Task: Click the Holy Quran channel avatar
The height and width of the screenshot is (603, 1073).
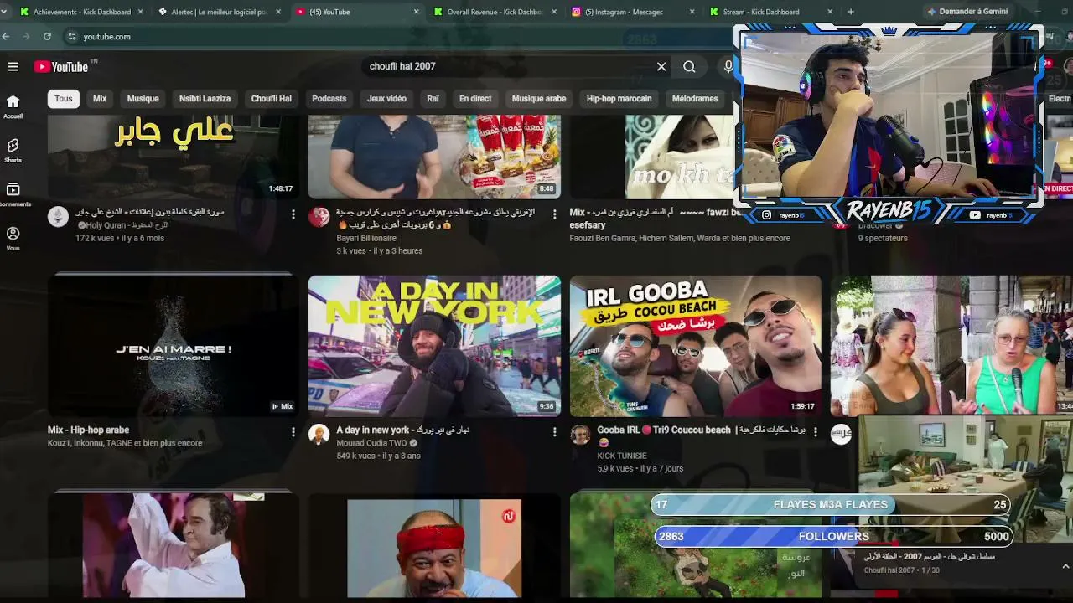Action: click(x=58, y=217)
